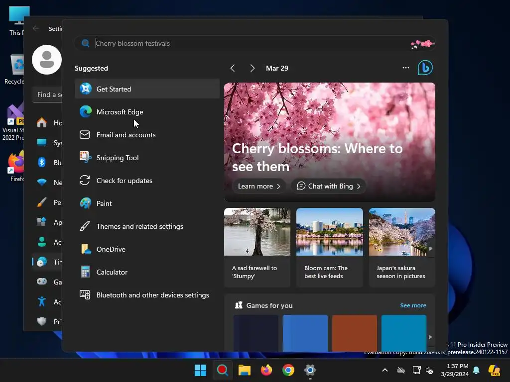The image size is (510, 382).
Task: Open Themes and related settings
Action: coord(147,226)
